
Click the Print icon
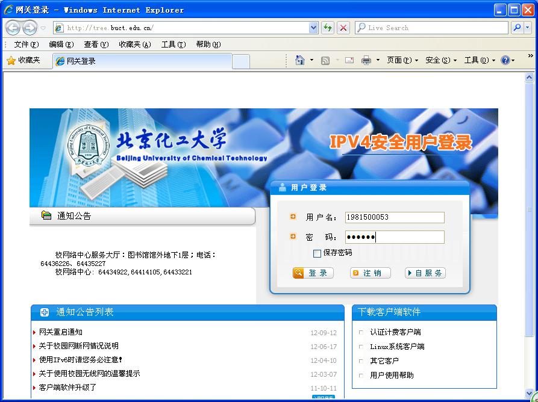(x=366, y=60)
